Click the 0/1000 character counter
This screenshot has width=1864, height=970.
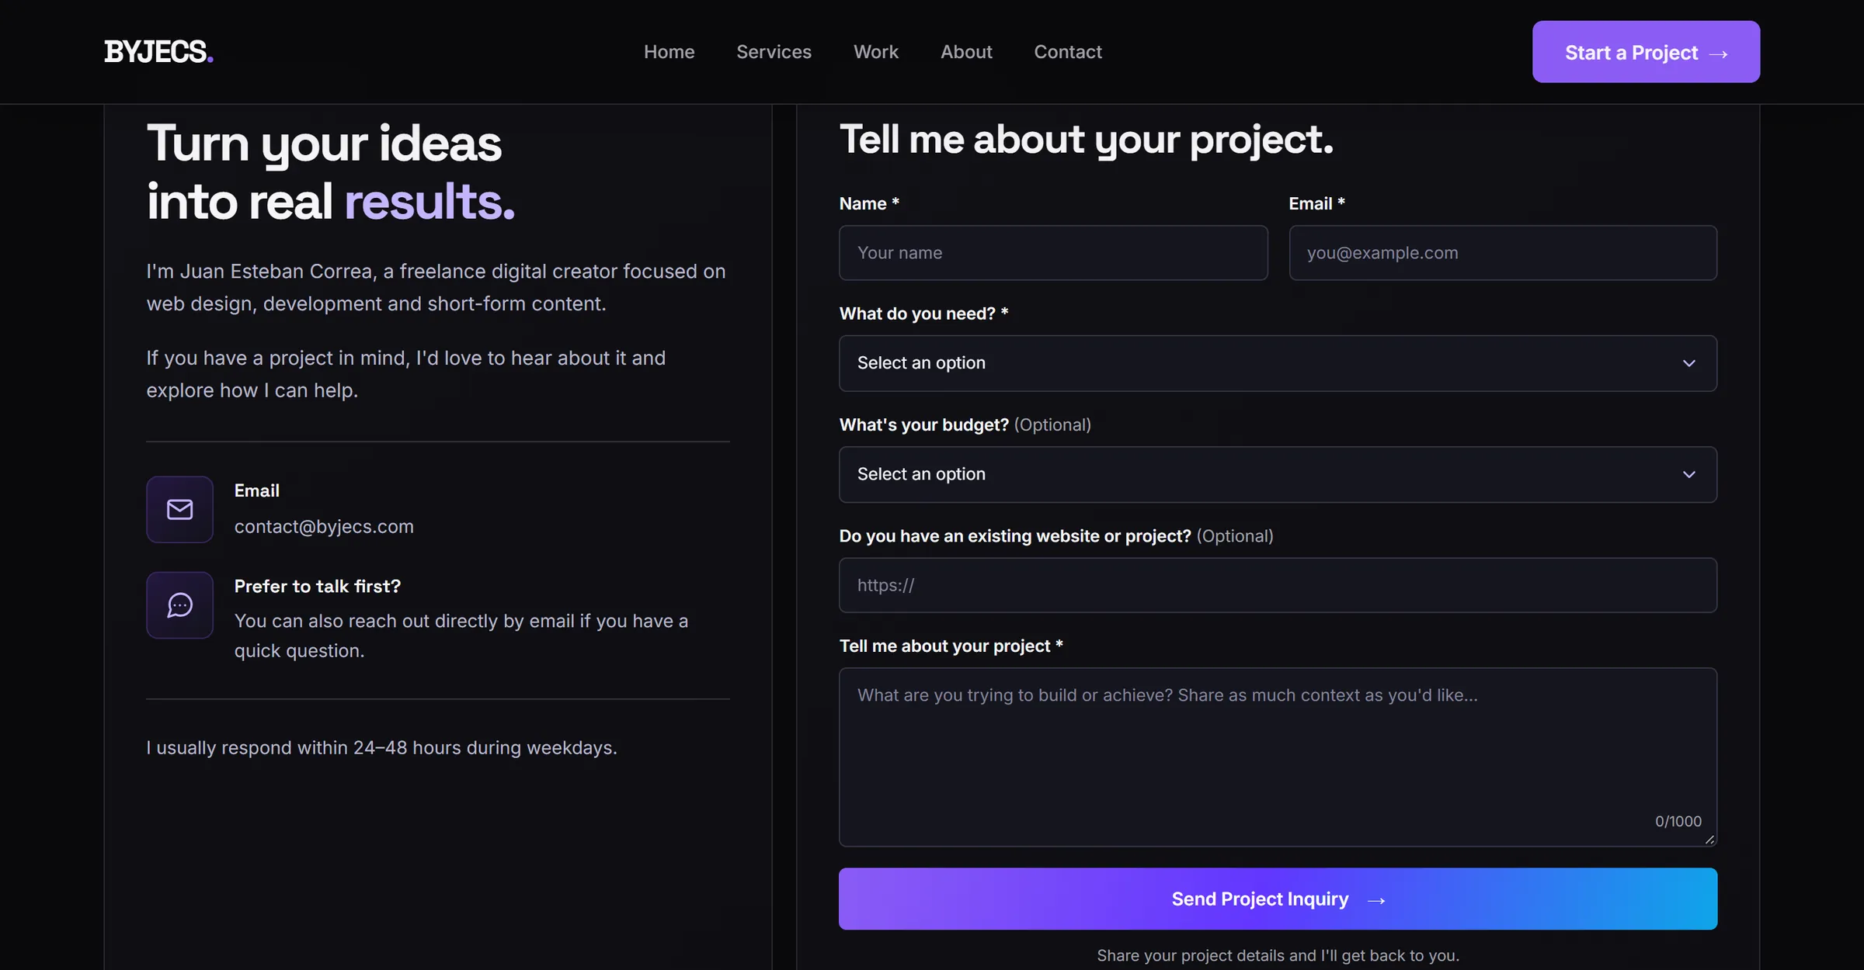[x=1678, y=821]
